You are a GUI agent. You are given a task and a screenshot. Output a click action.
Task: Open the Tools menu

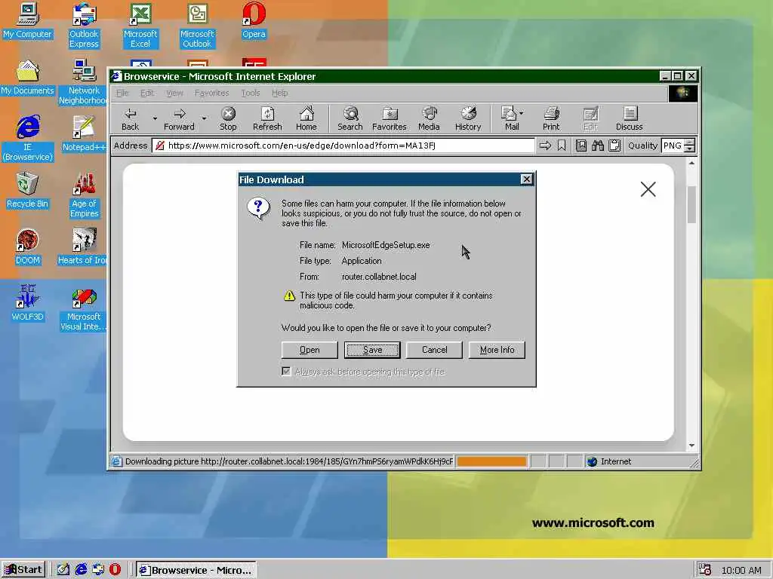[x=251, y=93]
